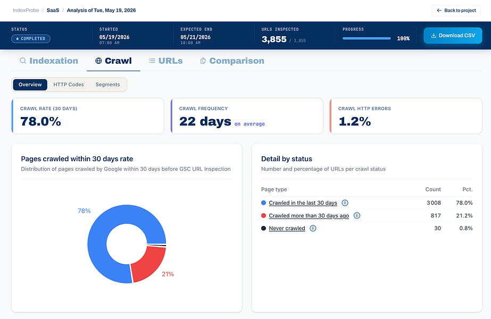Click the download icon in Download CSV button
The width and height of the screenshot is (491, 319).
(x=434, y=36)
